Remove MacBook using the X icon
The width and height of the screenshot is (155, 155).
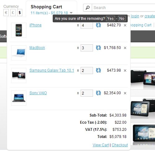[125, 48]
